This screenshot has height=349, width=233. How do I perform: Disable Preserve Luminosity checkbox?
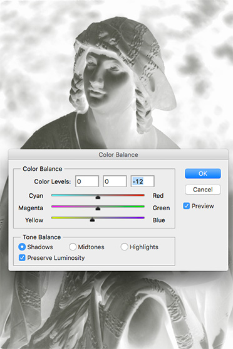point(22,258)
